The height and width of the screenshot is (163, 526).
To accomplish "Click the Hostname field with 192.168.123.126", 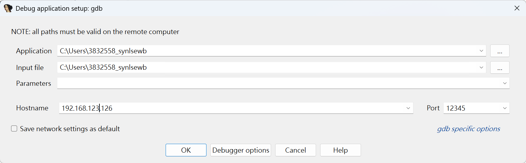I will [x=231, y=108].
